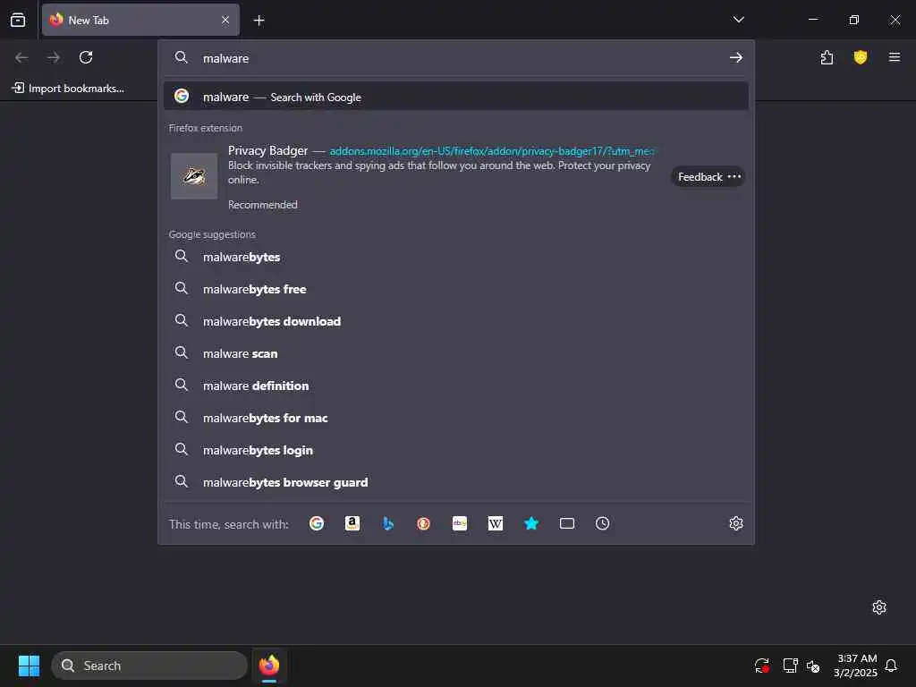The image size is (916, 687).
Task: Choose malwarebytes browser guard suggestion
Action: click(x=455, y=482)
